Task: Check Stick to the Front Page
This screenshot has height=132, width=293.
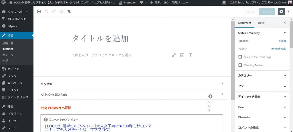Action: click(x=240, y=57)
